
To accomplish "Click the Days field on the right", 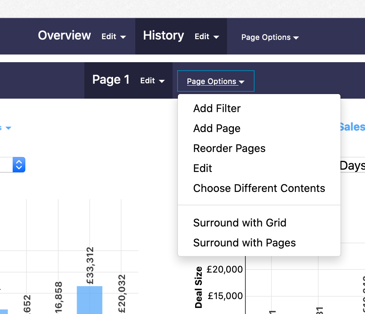I will (x=352, y=165).
